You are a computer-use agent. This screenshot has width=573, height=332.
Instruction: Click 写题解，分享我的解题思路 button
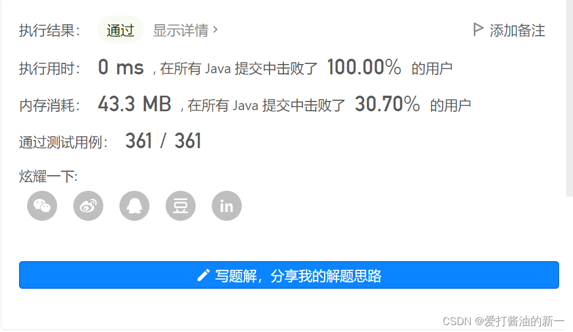click(289, 275)
